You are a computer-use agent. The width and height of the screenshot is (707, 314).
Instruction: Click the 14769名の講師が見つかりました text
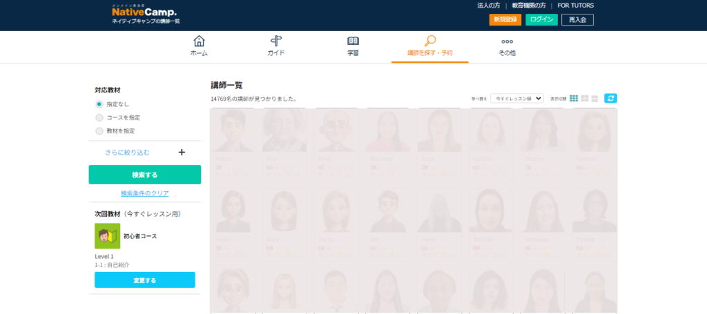point(254,99)
